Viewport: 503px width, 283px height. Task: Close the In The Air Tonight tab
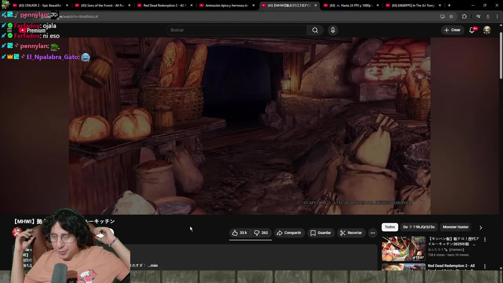coord(440,6)
